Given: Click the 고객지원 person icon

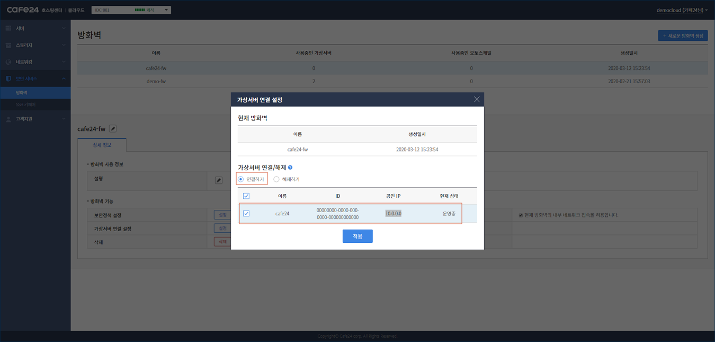Looking at the screenshot, I should coord(8,119).
